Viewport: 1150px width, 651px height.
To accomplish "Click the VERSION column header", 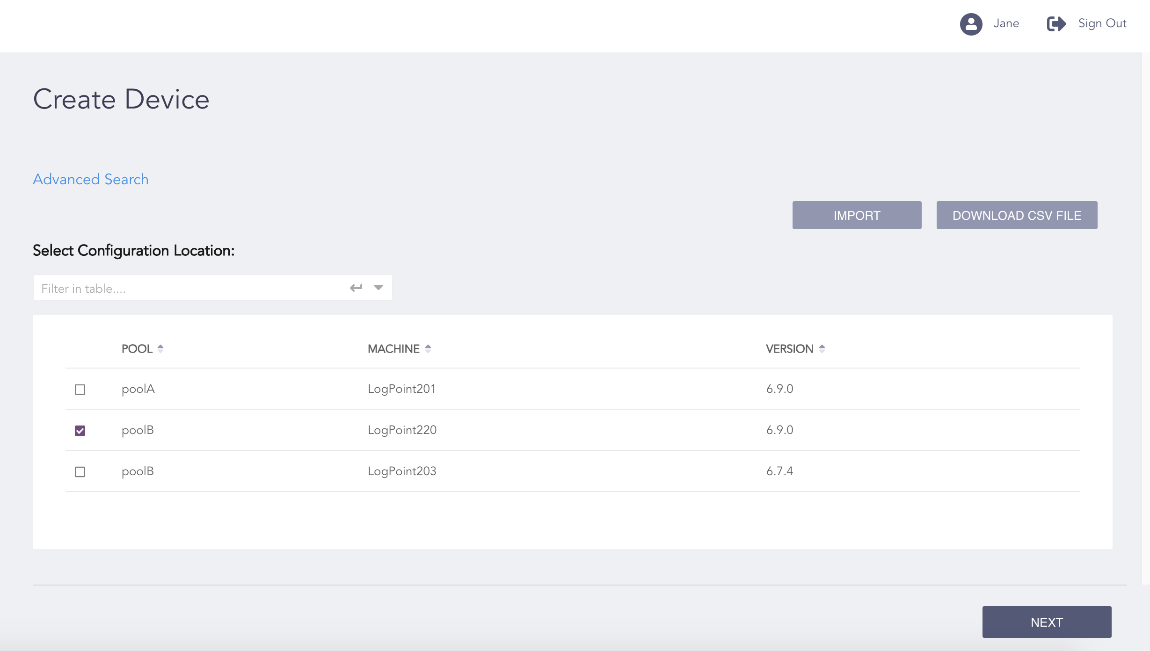I will [x=789, y=349].
